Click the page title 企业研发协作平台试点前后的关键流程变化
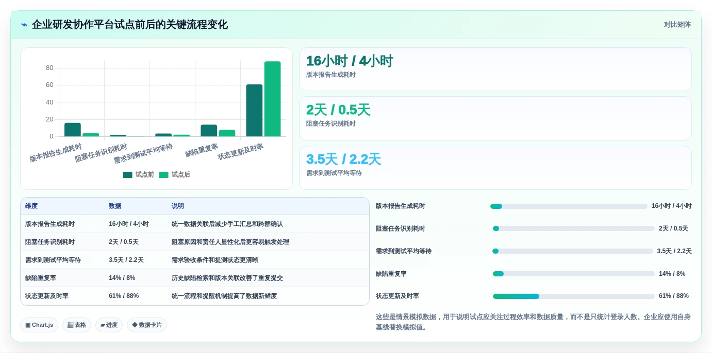This screenshot has height=353, width=712. pos(129,25)
